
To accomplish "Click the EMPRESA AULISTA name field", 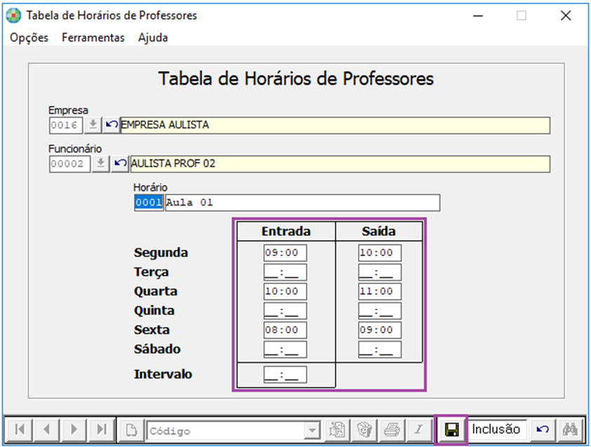I will tap(335, 125).
